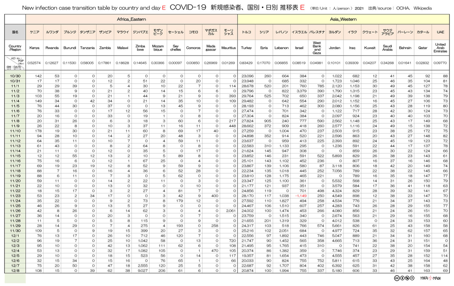Select the 11/23 date row label
Viewport: 454px width, 286px height.
16,196
